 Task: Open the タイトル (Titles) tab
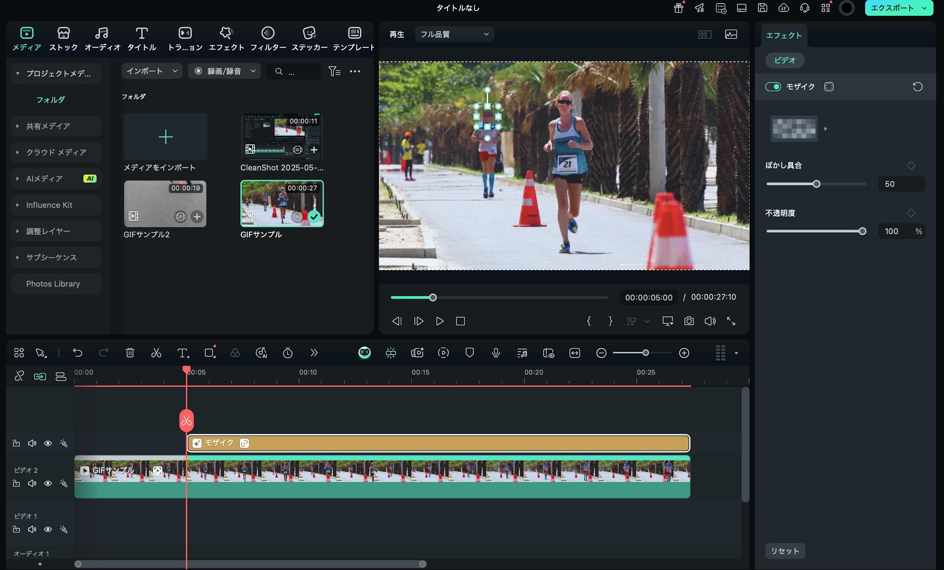[142, 39]
